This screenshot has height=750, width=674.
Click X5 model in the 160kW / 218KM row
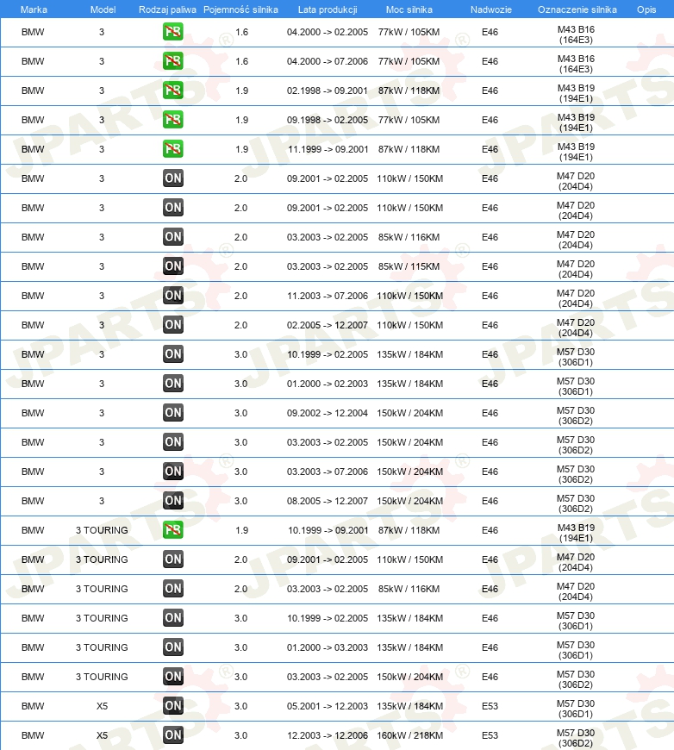(102, 735)
